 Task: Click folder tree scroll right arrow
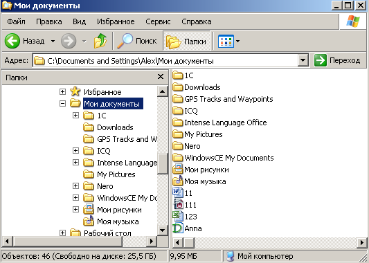point(152,241)
